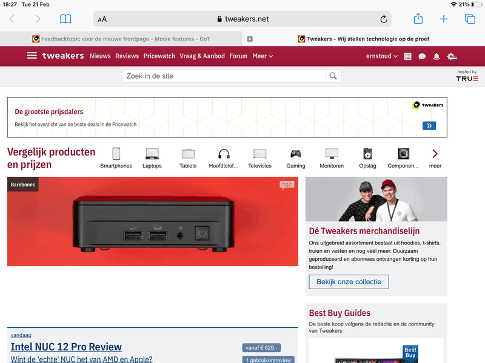
Task: Go to Forum section
Action: [238, 56]
